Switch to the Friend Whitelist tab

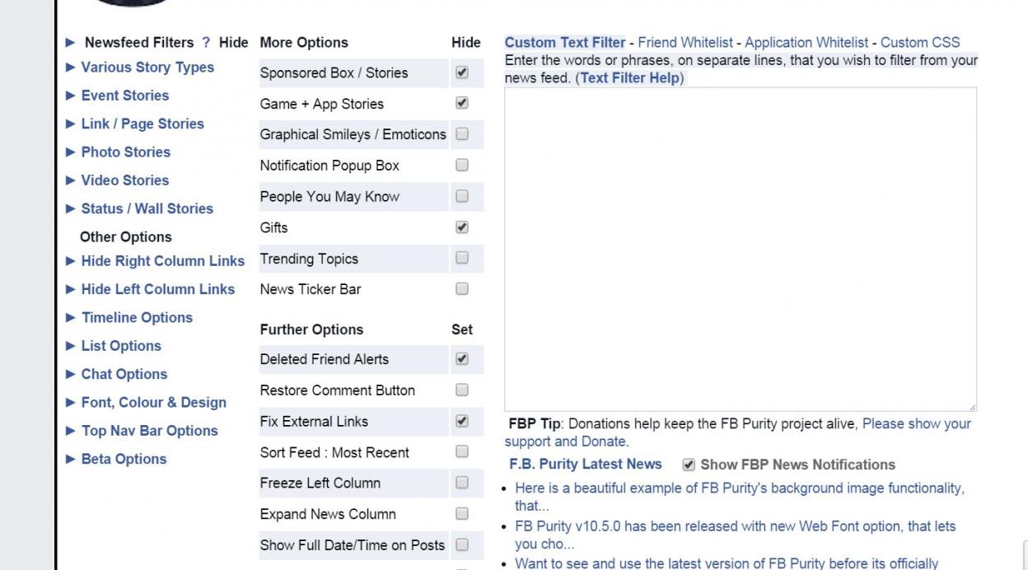[x=685, y=43]
